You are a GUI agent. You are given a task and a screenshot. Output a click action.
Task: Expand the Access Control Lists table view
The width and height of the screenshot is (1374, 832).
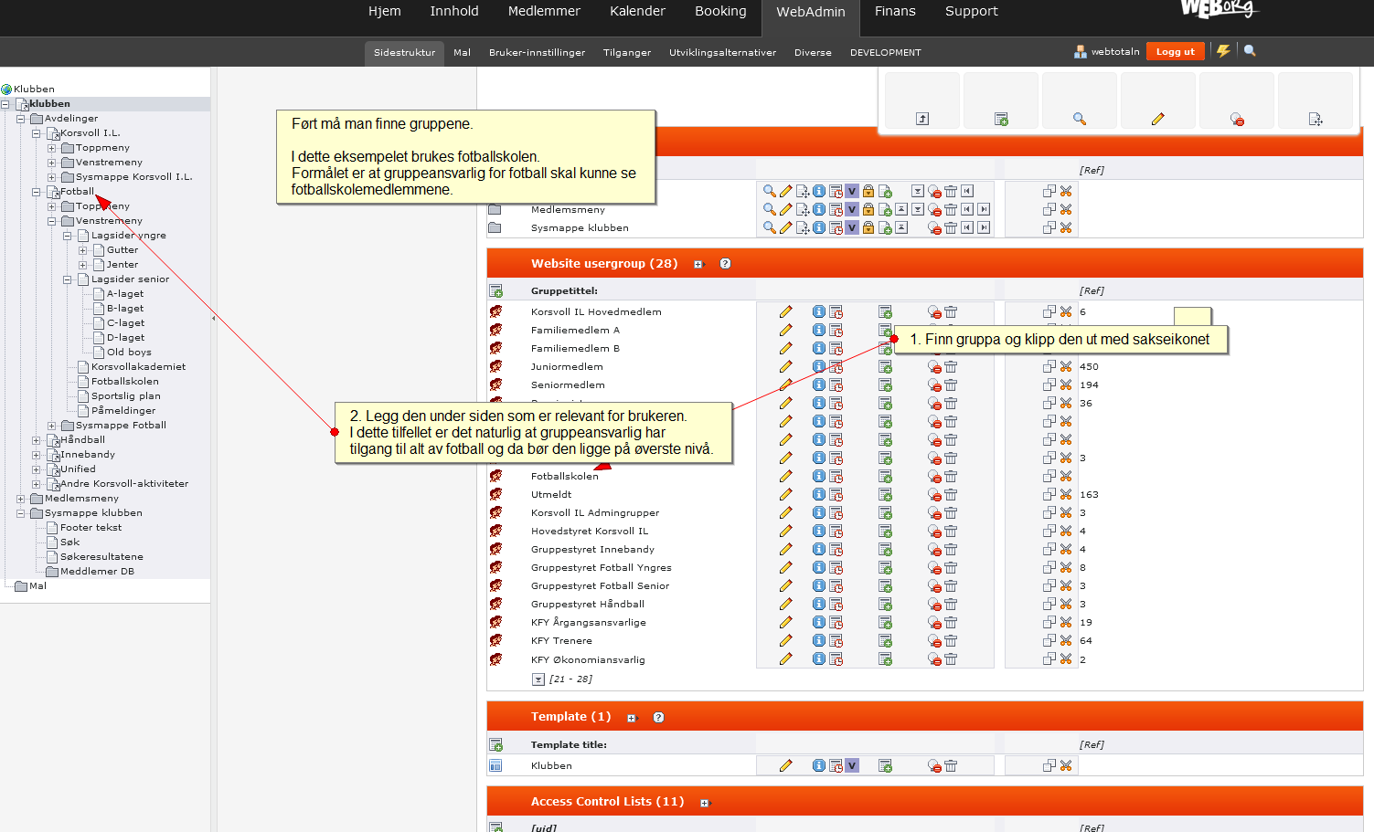705,803
